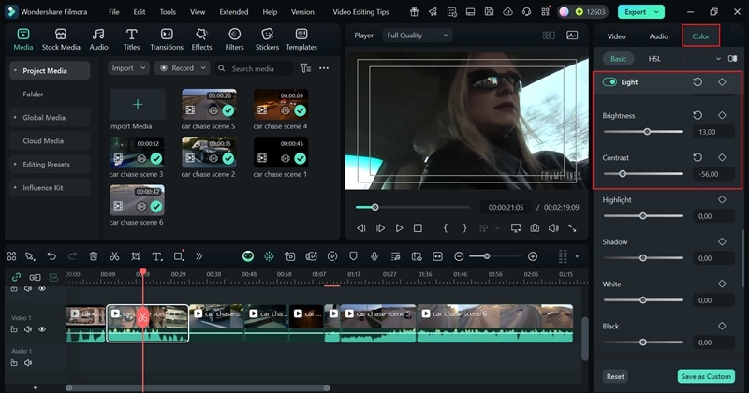
Task: Open the Transitions library
Action: coord(166,38)
